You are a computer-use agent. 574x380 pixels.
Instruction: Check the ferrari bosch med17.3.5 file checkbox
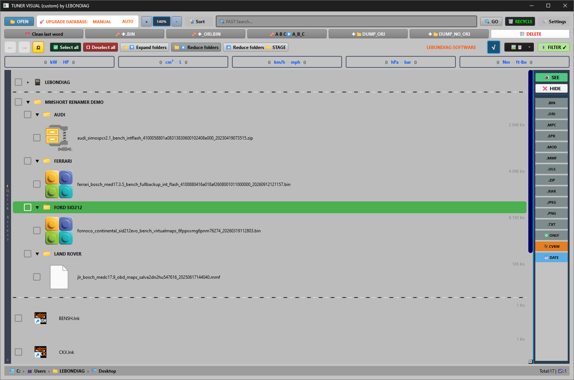pyautogui.click(x=37, y=184)
